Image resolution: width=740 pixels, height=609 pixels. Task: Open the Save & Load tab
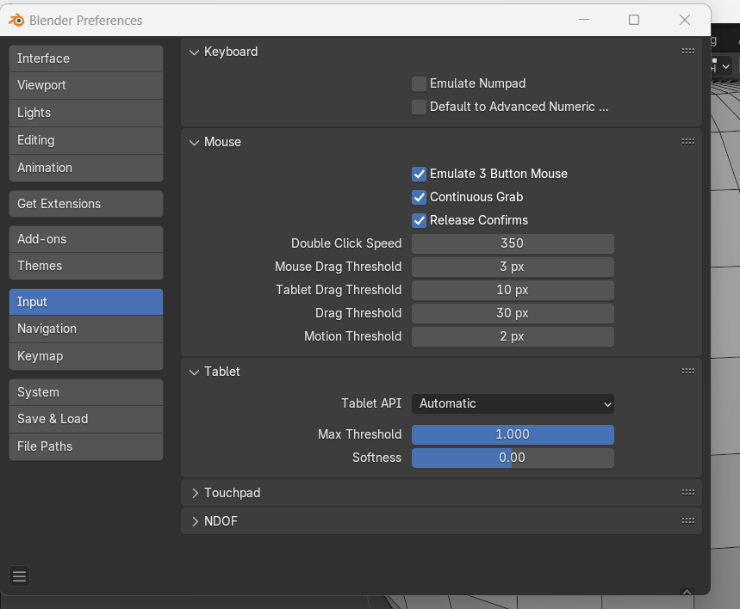86,419
